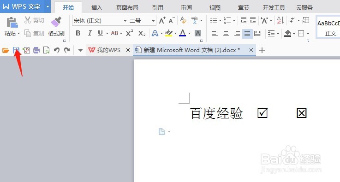The image size is (340, 182).
Task: Click the increase indent icon
Action: pos(253,20)
